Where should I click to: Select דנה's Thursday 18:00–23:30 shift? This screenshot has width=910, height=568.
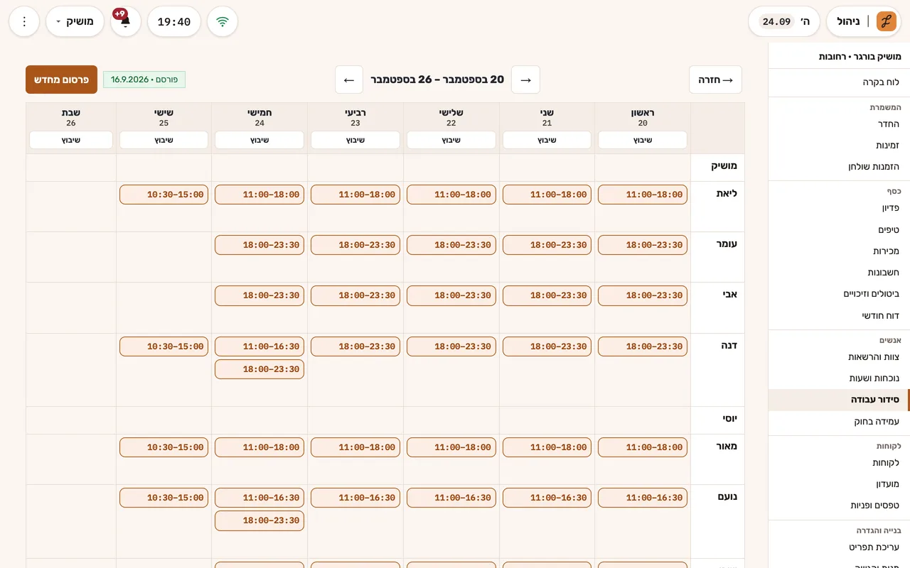click(x=259, y=369)
